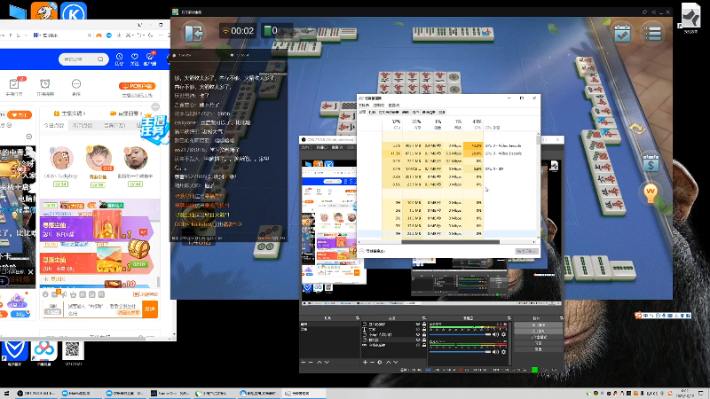Open source properties gear under the OBS sources list
This screenshot has height=399, width=710.
pyautogui.click(x=380, y=363)
